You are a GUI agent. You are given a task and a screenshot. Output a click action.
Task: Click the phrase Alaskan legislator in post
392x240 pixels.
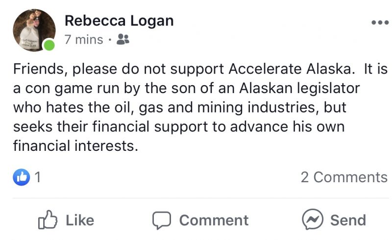tap(299, 88)
